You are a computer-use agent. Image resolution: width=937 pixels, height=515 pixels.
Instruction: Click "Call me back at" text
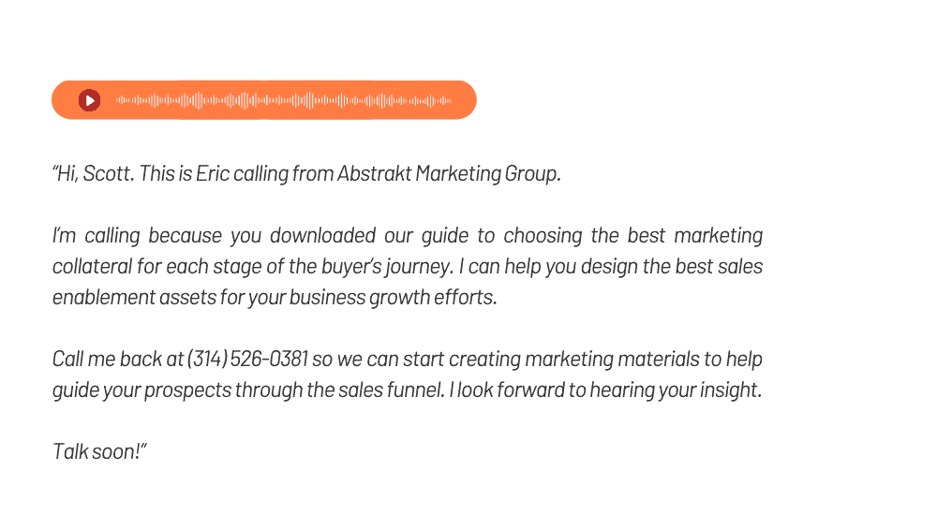pos(118,359)
